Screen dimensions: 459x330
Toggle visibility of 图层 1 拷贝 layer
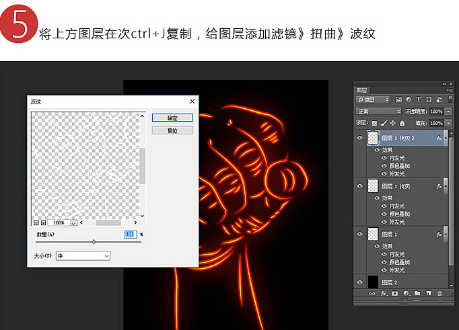[360, 185]
